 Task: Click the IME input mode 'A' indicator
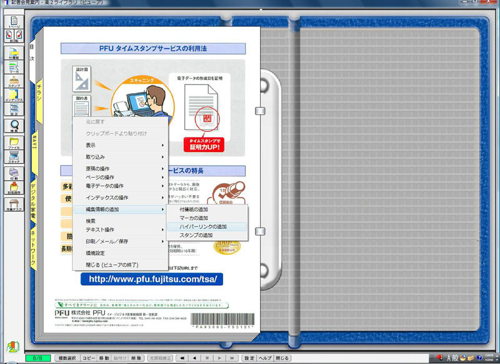pyautogui.click(x=449, y=358)
